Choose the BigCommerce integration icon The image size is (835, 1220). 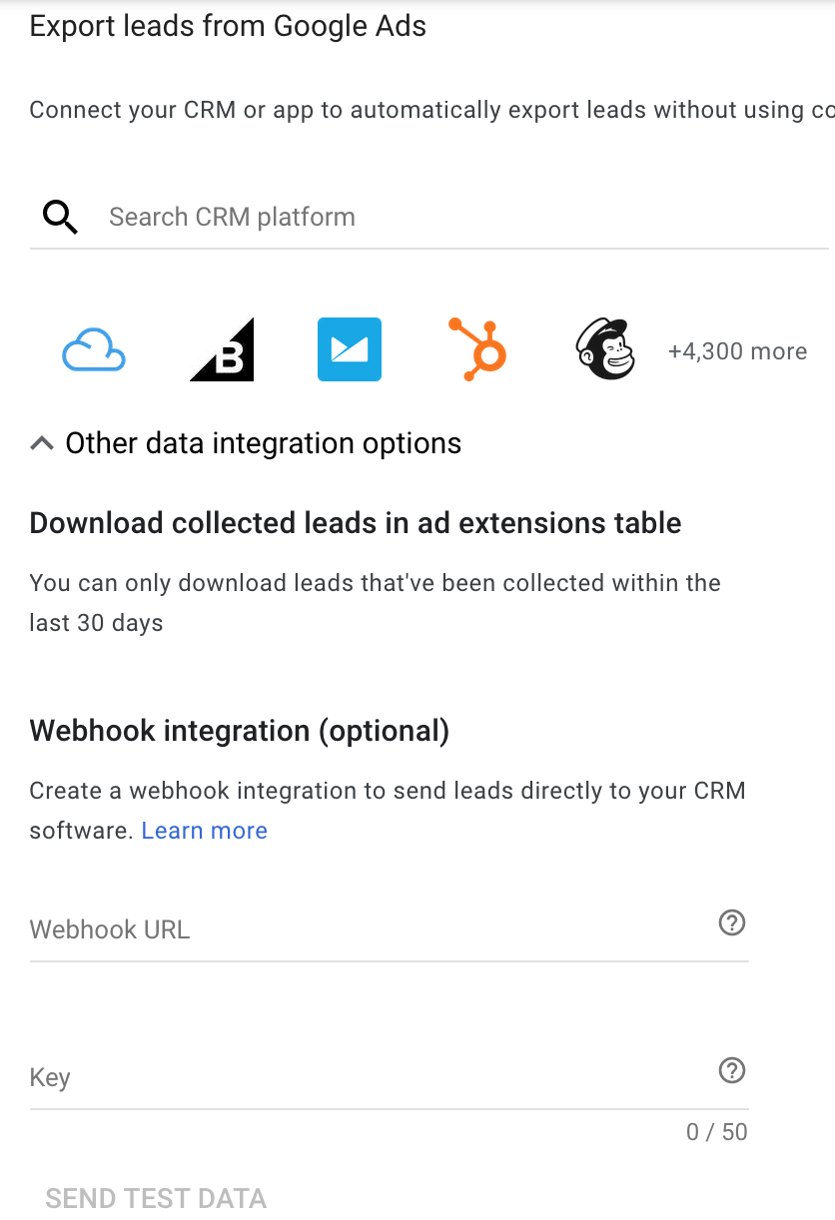tap(222, 349)
